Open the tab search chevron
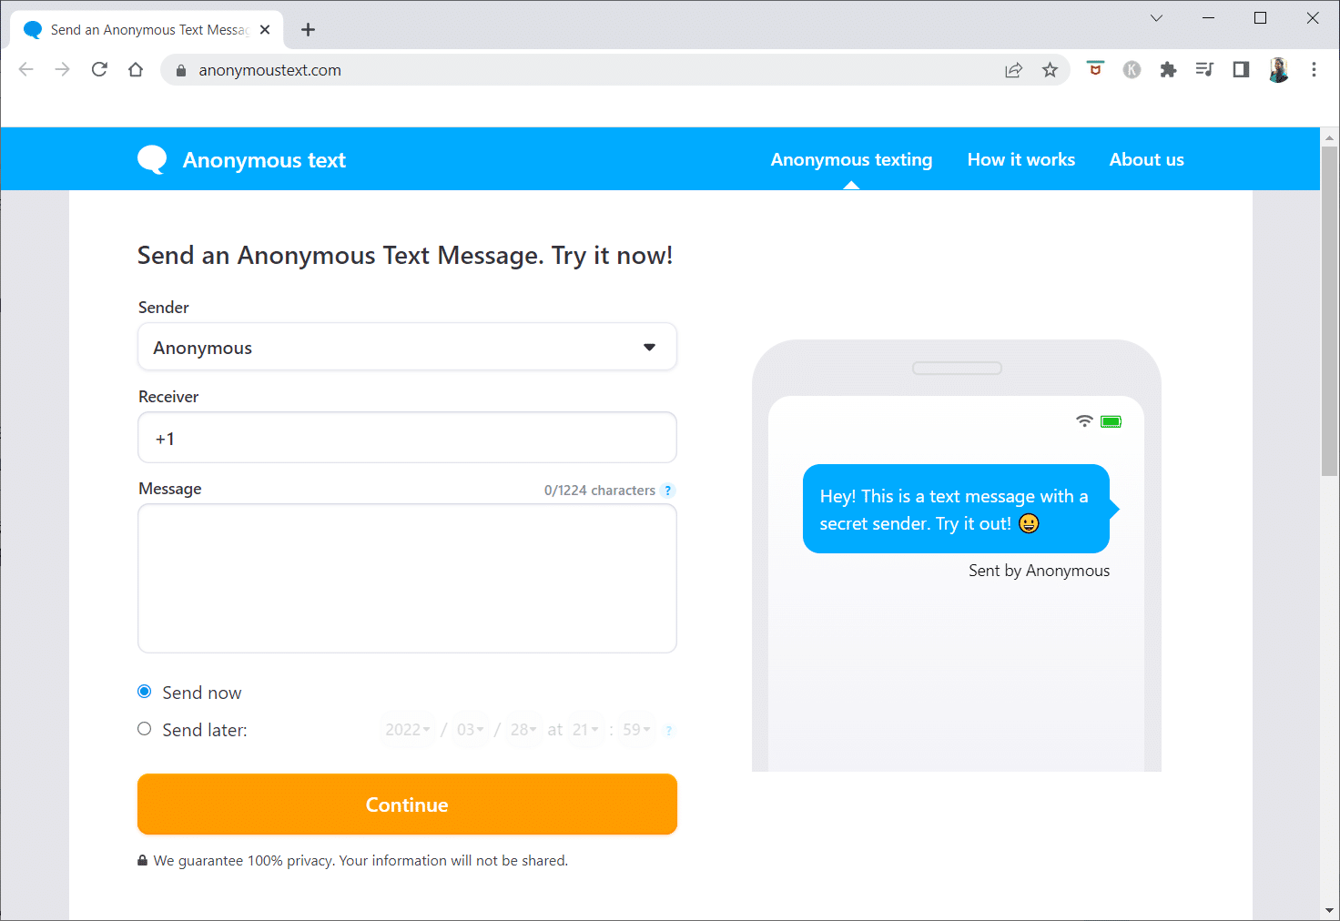Viewport: 1340px width, 921px height. [1156, 18]
